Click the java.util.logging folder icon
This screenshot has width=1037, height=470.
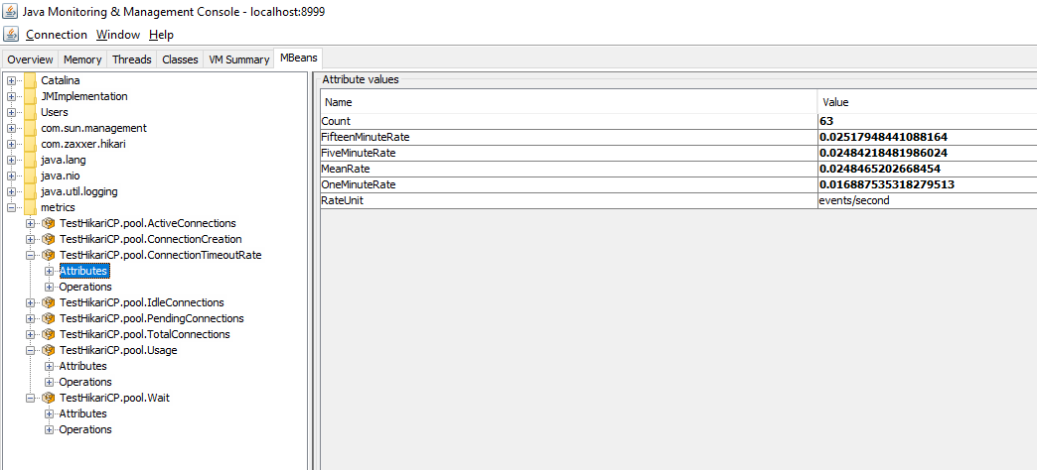click(31, 191)
